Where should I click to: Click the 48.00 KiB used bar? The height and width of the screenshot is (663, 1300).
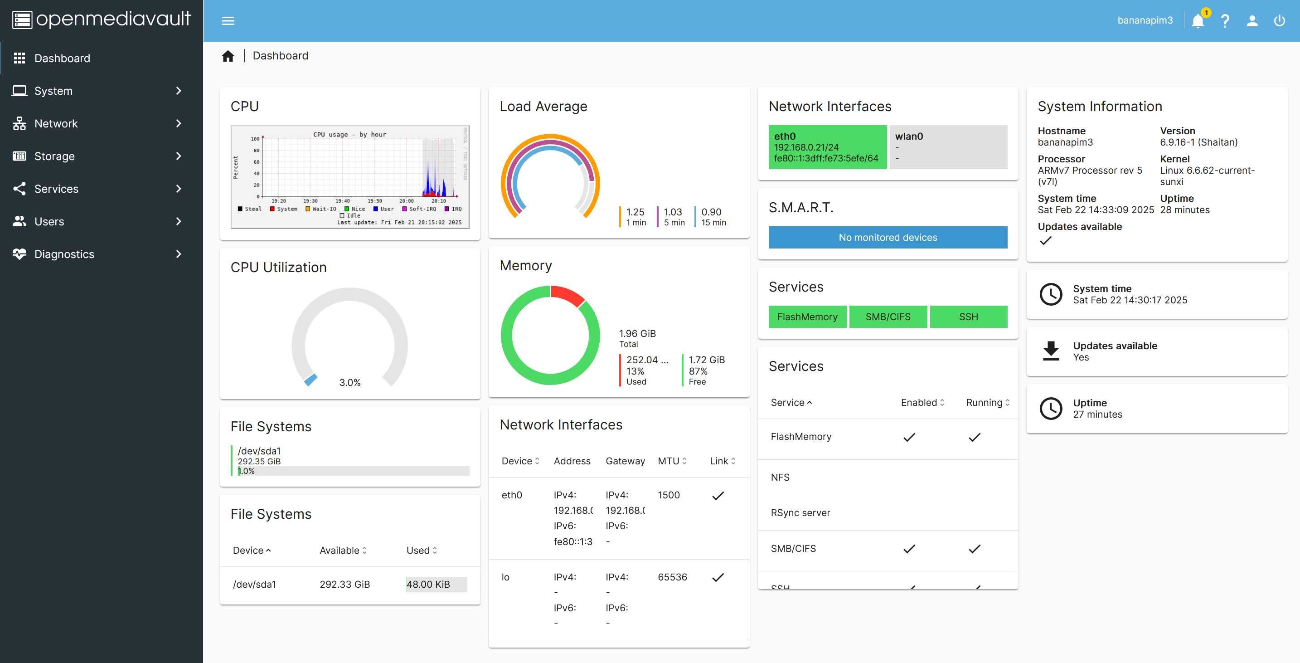pos(437,584)
